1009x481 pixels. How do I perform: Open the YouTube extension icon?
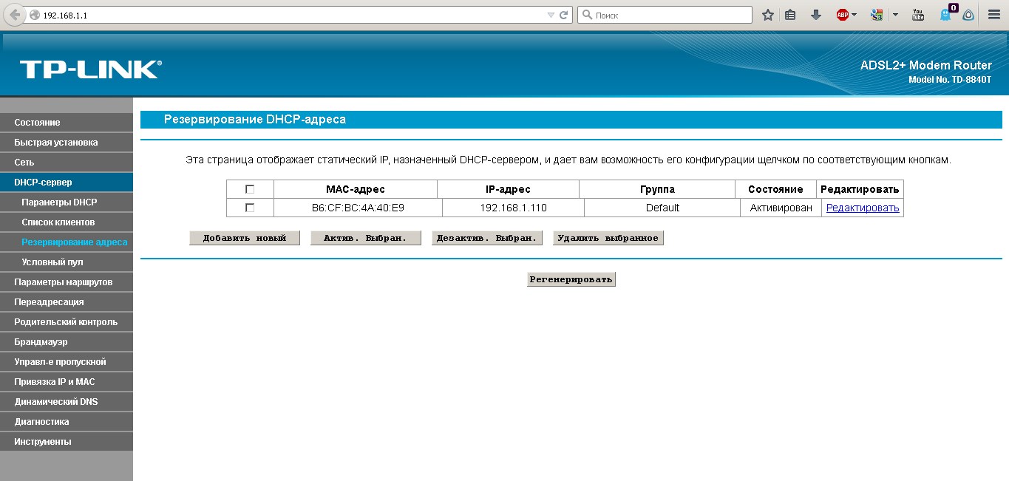(918, 15)
